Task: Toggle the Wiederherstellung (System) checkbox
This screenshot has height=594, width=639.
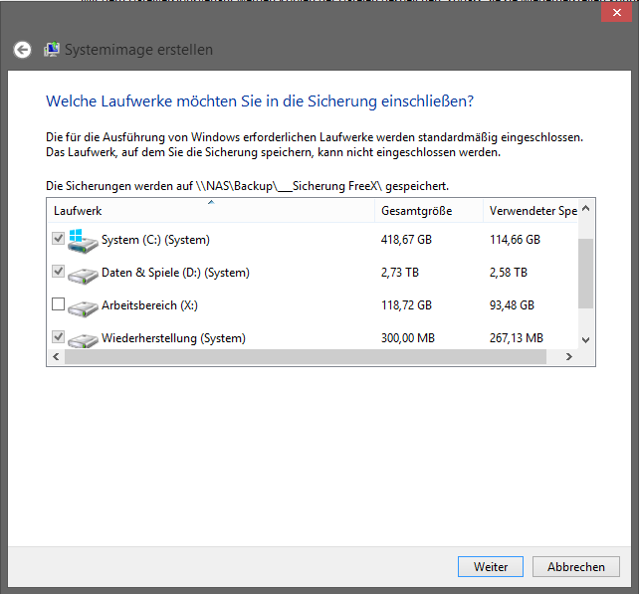Action: 59,337
